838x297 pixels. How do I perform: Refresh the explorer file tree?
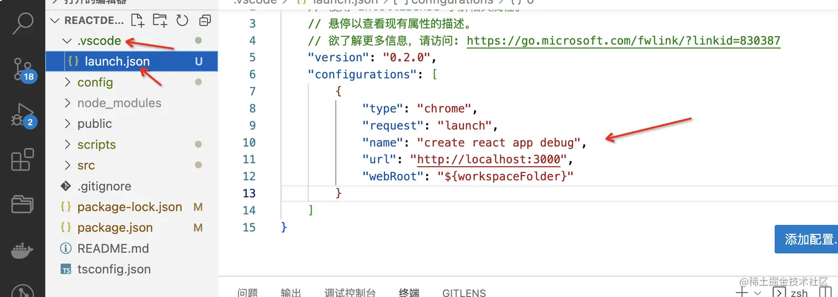click(x=182, y=21)
